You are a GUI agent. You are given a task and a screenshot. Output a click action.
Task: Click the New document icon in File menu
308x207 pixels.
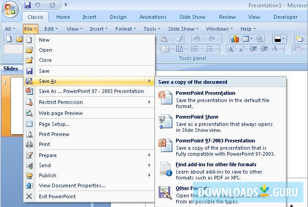tap(29, 40)
